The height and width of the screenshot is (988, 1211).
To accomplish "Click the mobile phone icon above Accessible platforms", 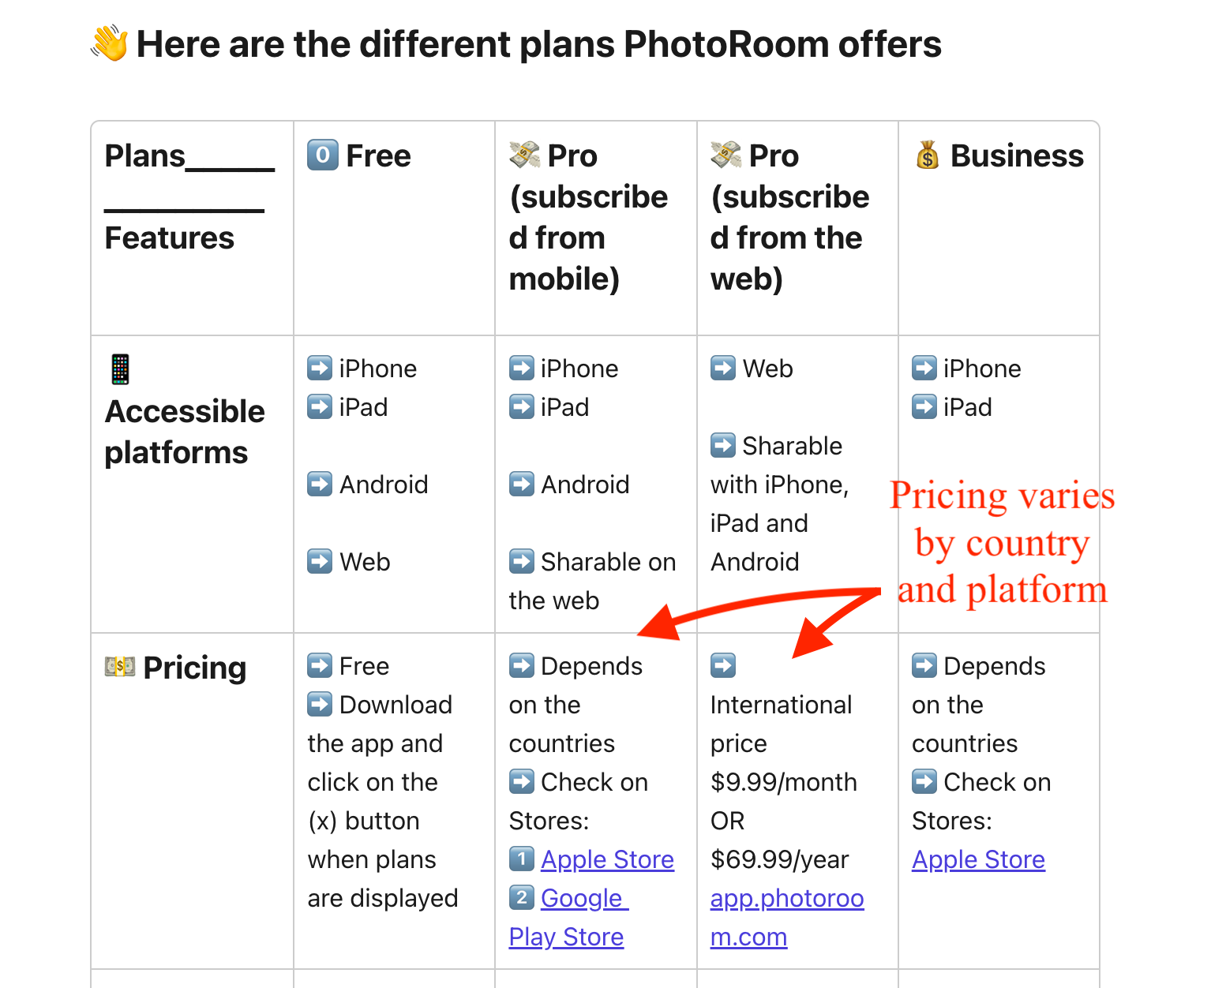I will [x=120, y=369].
